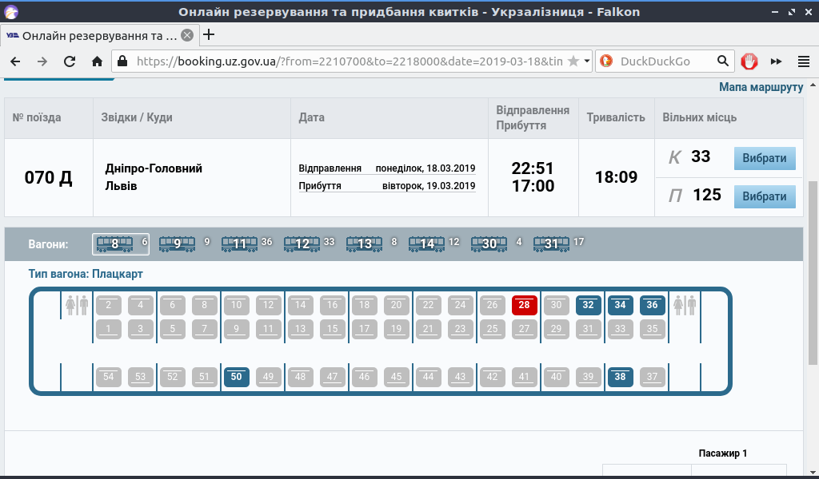Switch to the Онлайн резервування tab

[x=96, y=35]
